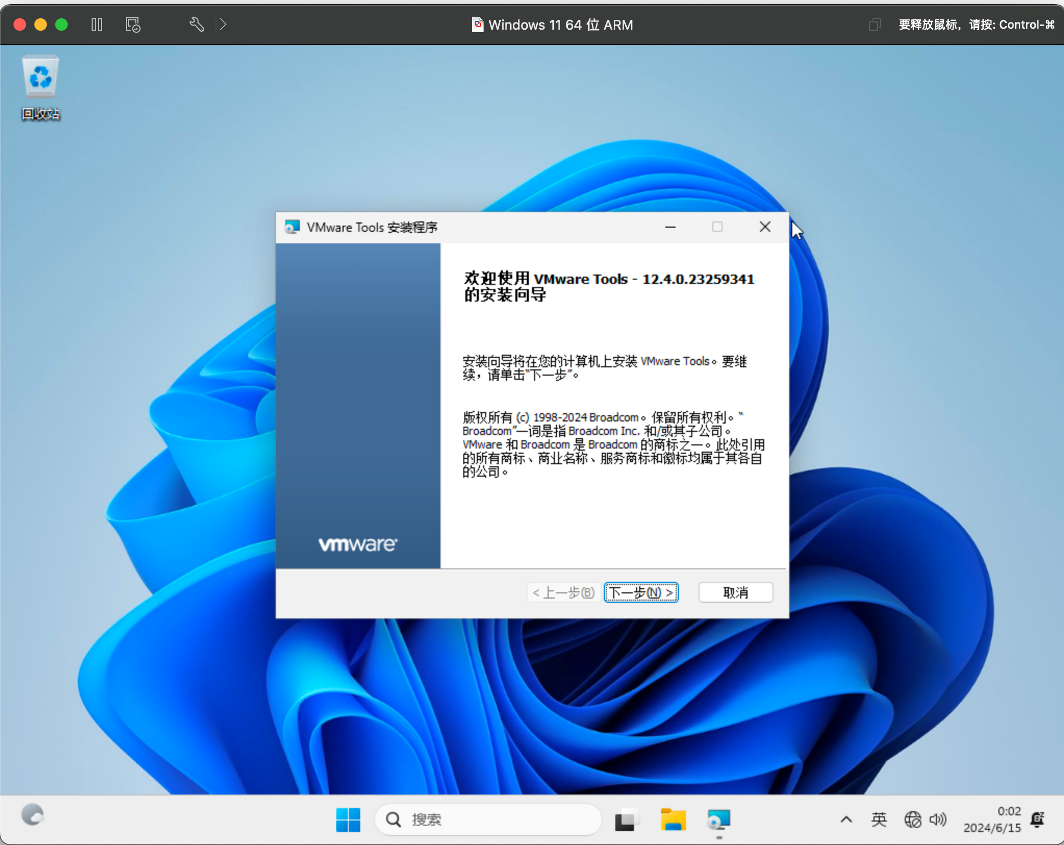The height and width of the screenshot is (845, 1064).
Task: Switch input language indicator 英
Action: tap(879, 819)
